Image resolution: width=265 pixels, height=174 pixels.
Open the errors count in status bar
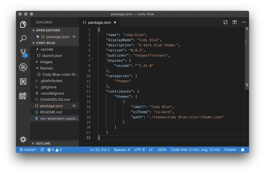(x=51, y=150)
